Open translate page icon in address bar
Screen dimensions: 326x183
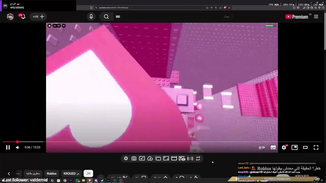point(212,8)
